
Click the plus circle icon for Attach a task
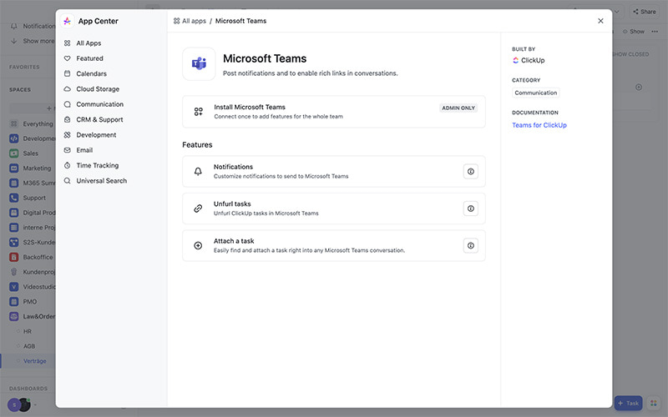pos(198,245)
